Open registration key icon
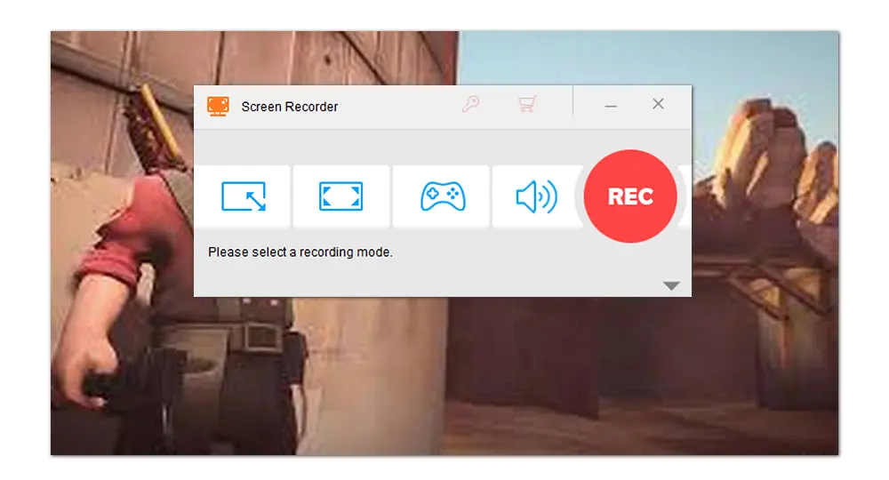 [x=470, y=104]
